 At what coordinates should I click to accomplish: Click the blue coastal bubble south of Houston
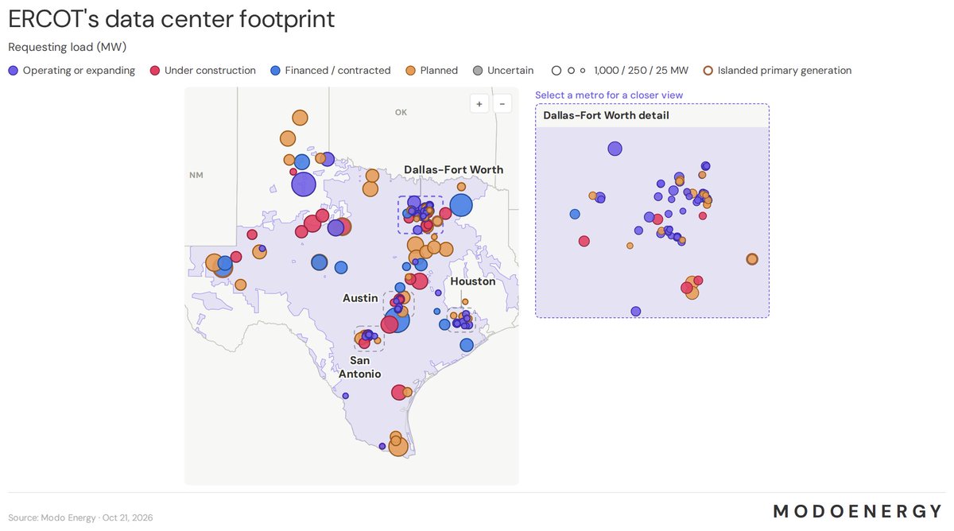point(467,344)
